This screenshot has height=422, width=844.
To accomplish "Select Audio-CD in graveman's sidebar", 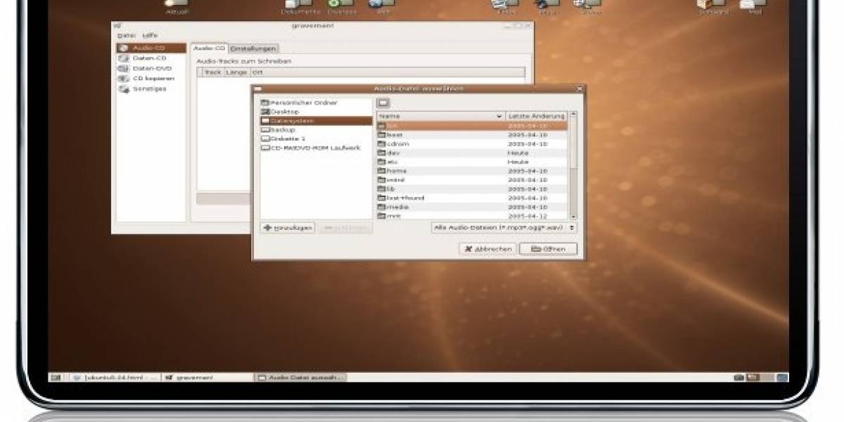I will 151,48.
